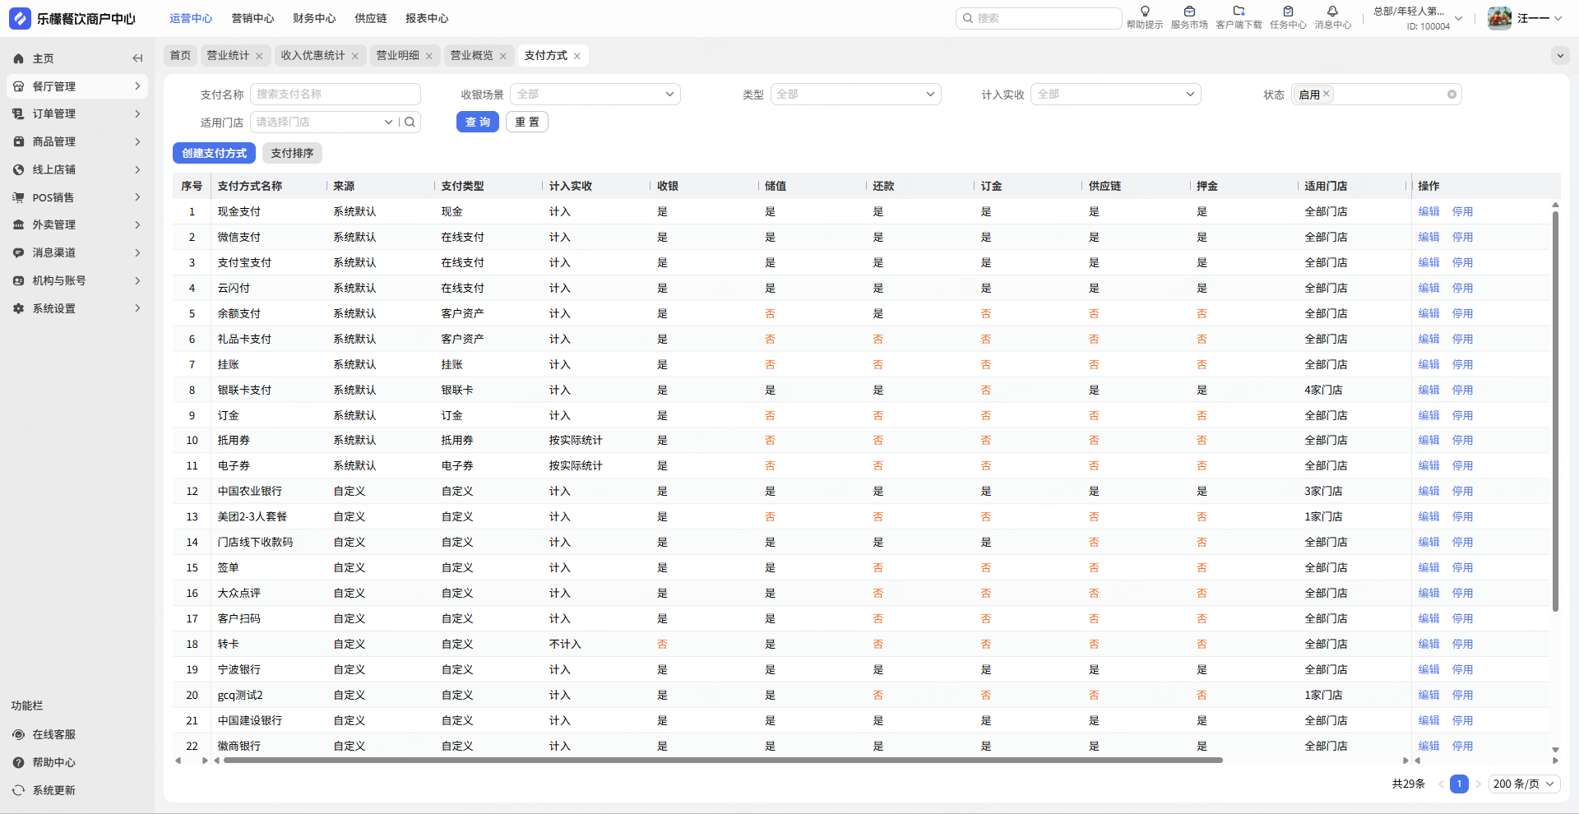The image size is (1579, 814).
Task: Open the user account dropdown
Action: [1558, 18]
